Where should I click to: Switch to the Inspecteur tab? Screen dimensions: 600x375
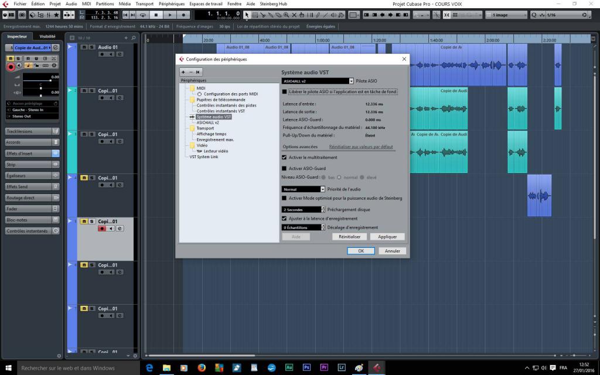pos(17,36)
